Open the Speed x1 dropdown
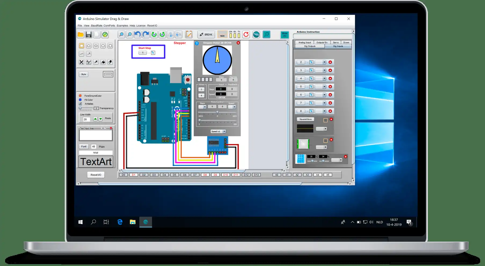The width and height of the screenshot is (485, 266). [x=218, y=132]
